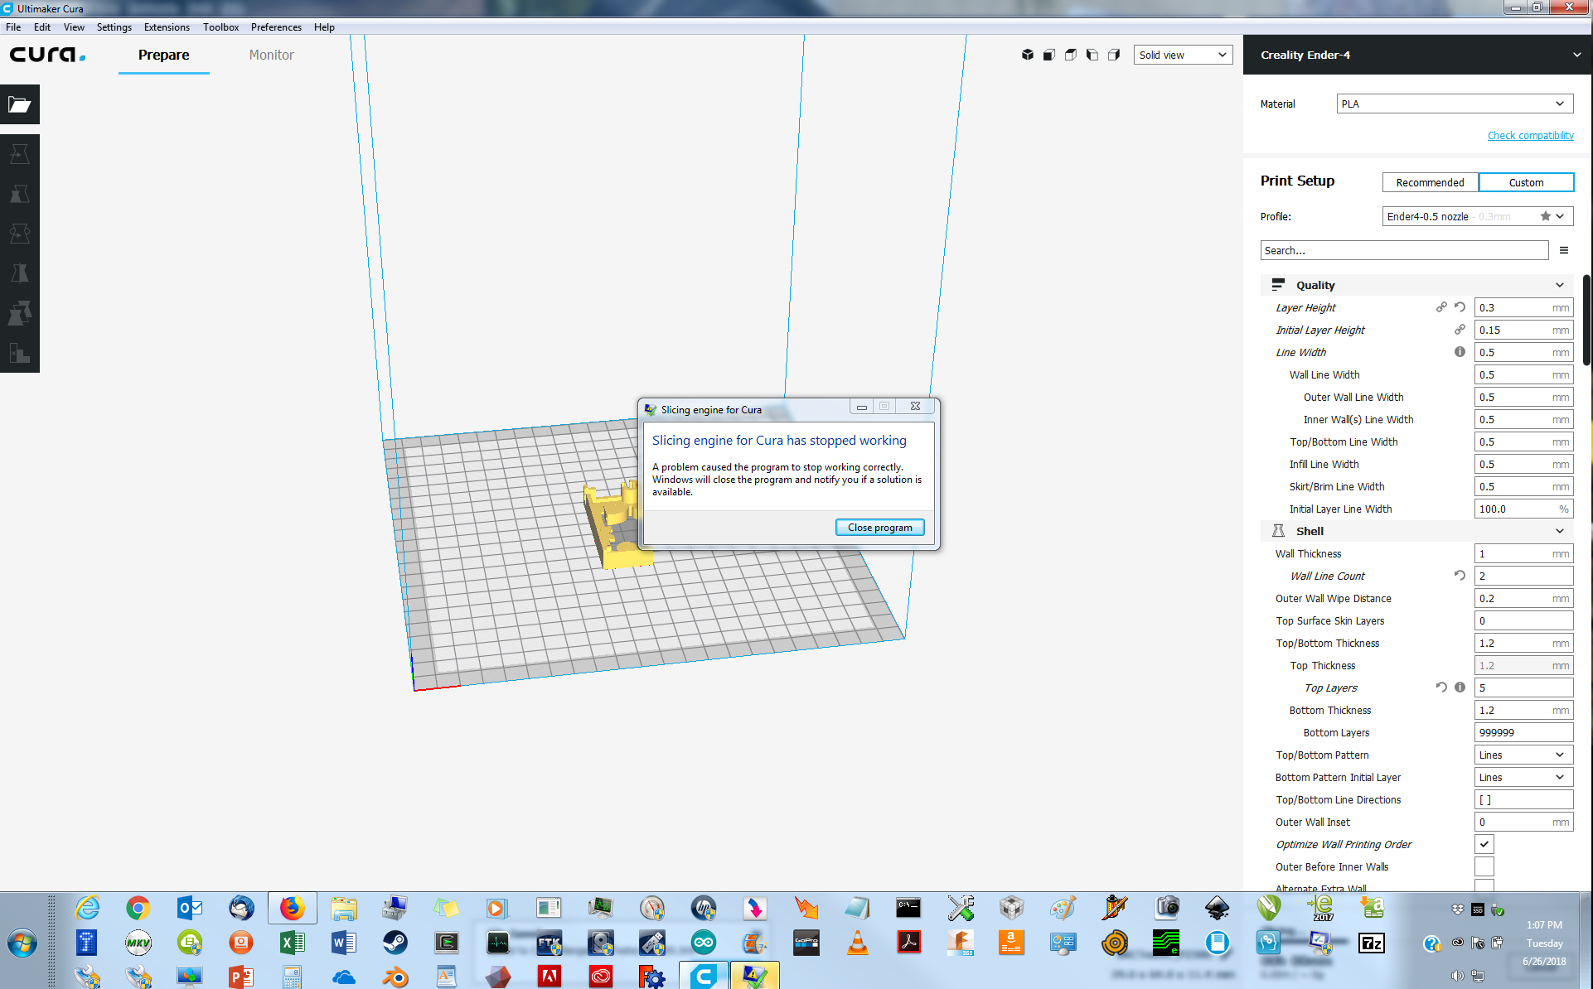Image resolution: width=1593 pixels, height=989 pixels.
Task: Click the settings panel vertical scrollbar
Action: click(1586, 320)
